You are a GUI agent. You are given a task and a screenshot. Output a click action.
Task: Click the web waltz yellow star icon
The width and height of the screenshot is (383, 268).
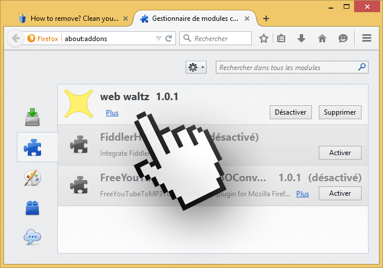pyautogui.click(x=79, y=104)
